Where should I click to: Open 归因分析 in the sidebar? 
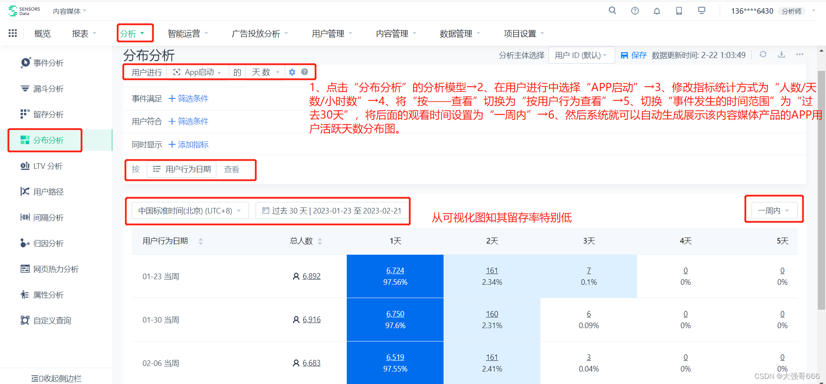tap(42, 244)
